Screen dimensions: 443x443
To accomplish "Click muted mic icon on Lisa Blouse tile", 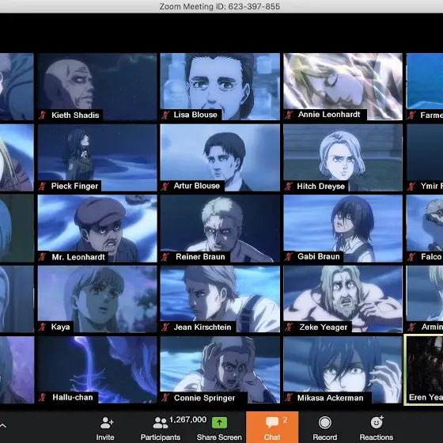I will (165, 115).
